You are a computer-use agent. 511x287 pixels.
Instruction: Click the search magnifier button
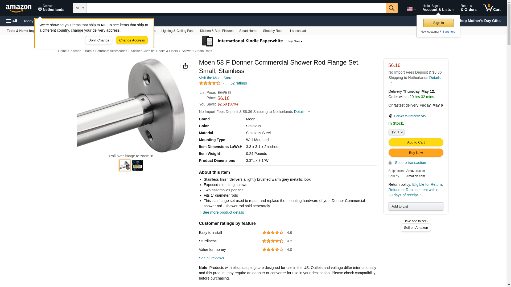click(x=391, y=8)
